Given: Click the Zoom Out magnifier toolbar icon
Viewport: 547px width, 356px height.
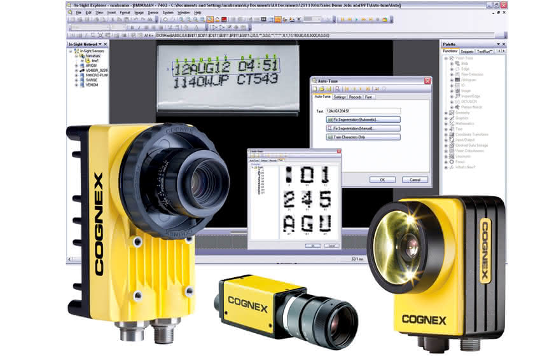Looking at the screenshot, I should point(188,20).
